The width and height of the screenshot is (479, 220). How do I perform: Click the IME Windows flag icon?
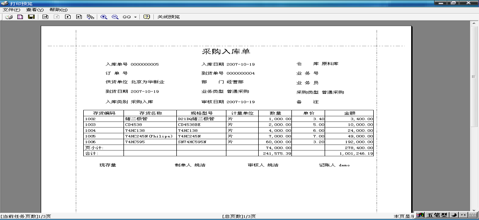pos(421,215)
